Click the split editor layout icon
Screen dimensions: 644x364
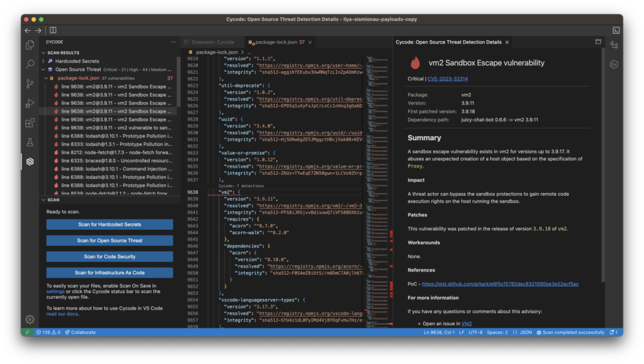point(598,42)
